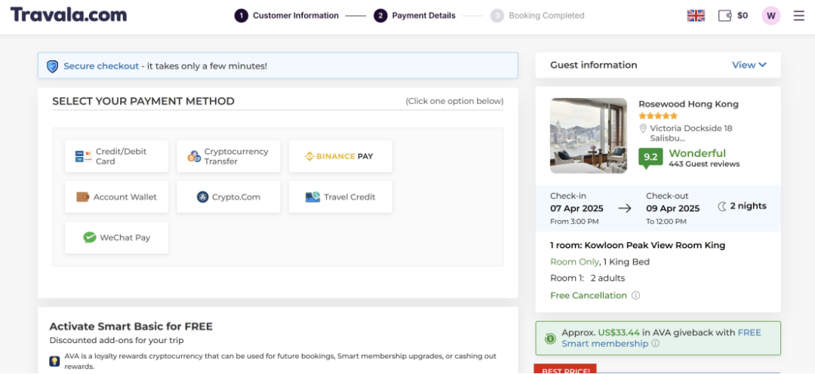815x374 pixels.
Task: Click the Travala.com logo
Action: click(69, 15)
